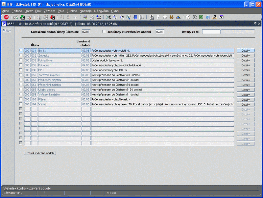Click the mail envelope icon
This screenshot has width=263, height=198.
[x=99, y=17]
